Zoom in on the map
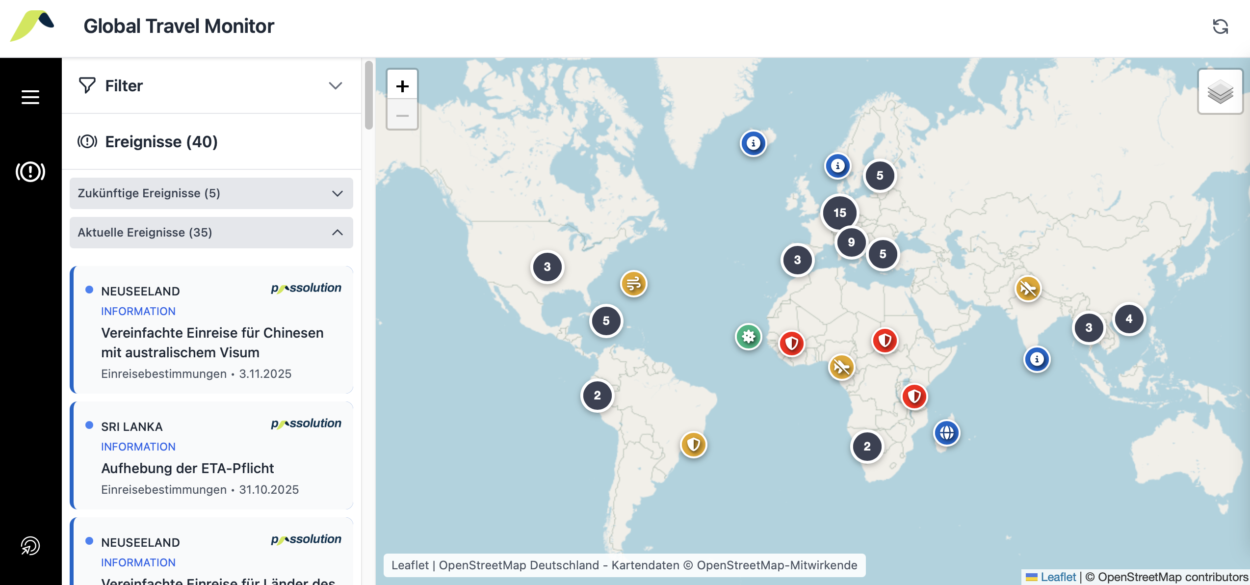1250x585 pixels. (402, 86)
